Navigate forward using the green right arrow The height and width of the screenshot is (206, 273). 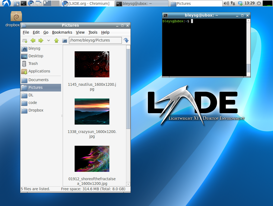[x=40, y=40]
